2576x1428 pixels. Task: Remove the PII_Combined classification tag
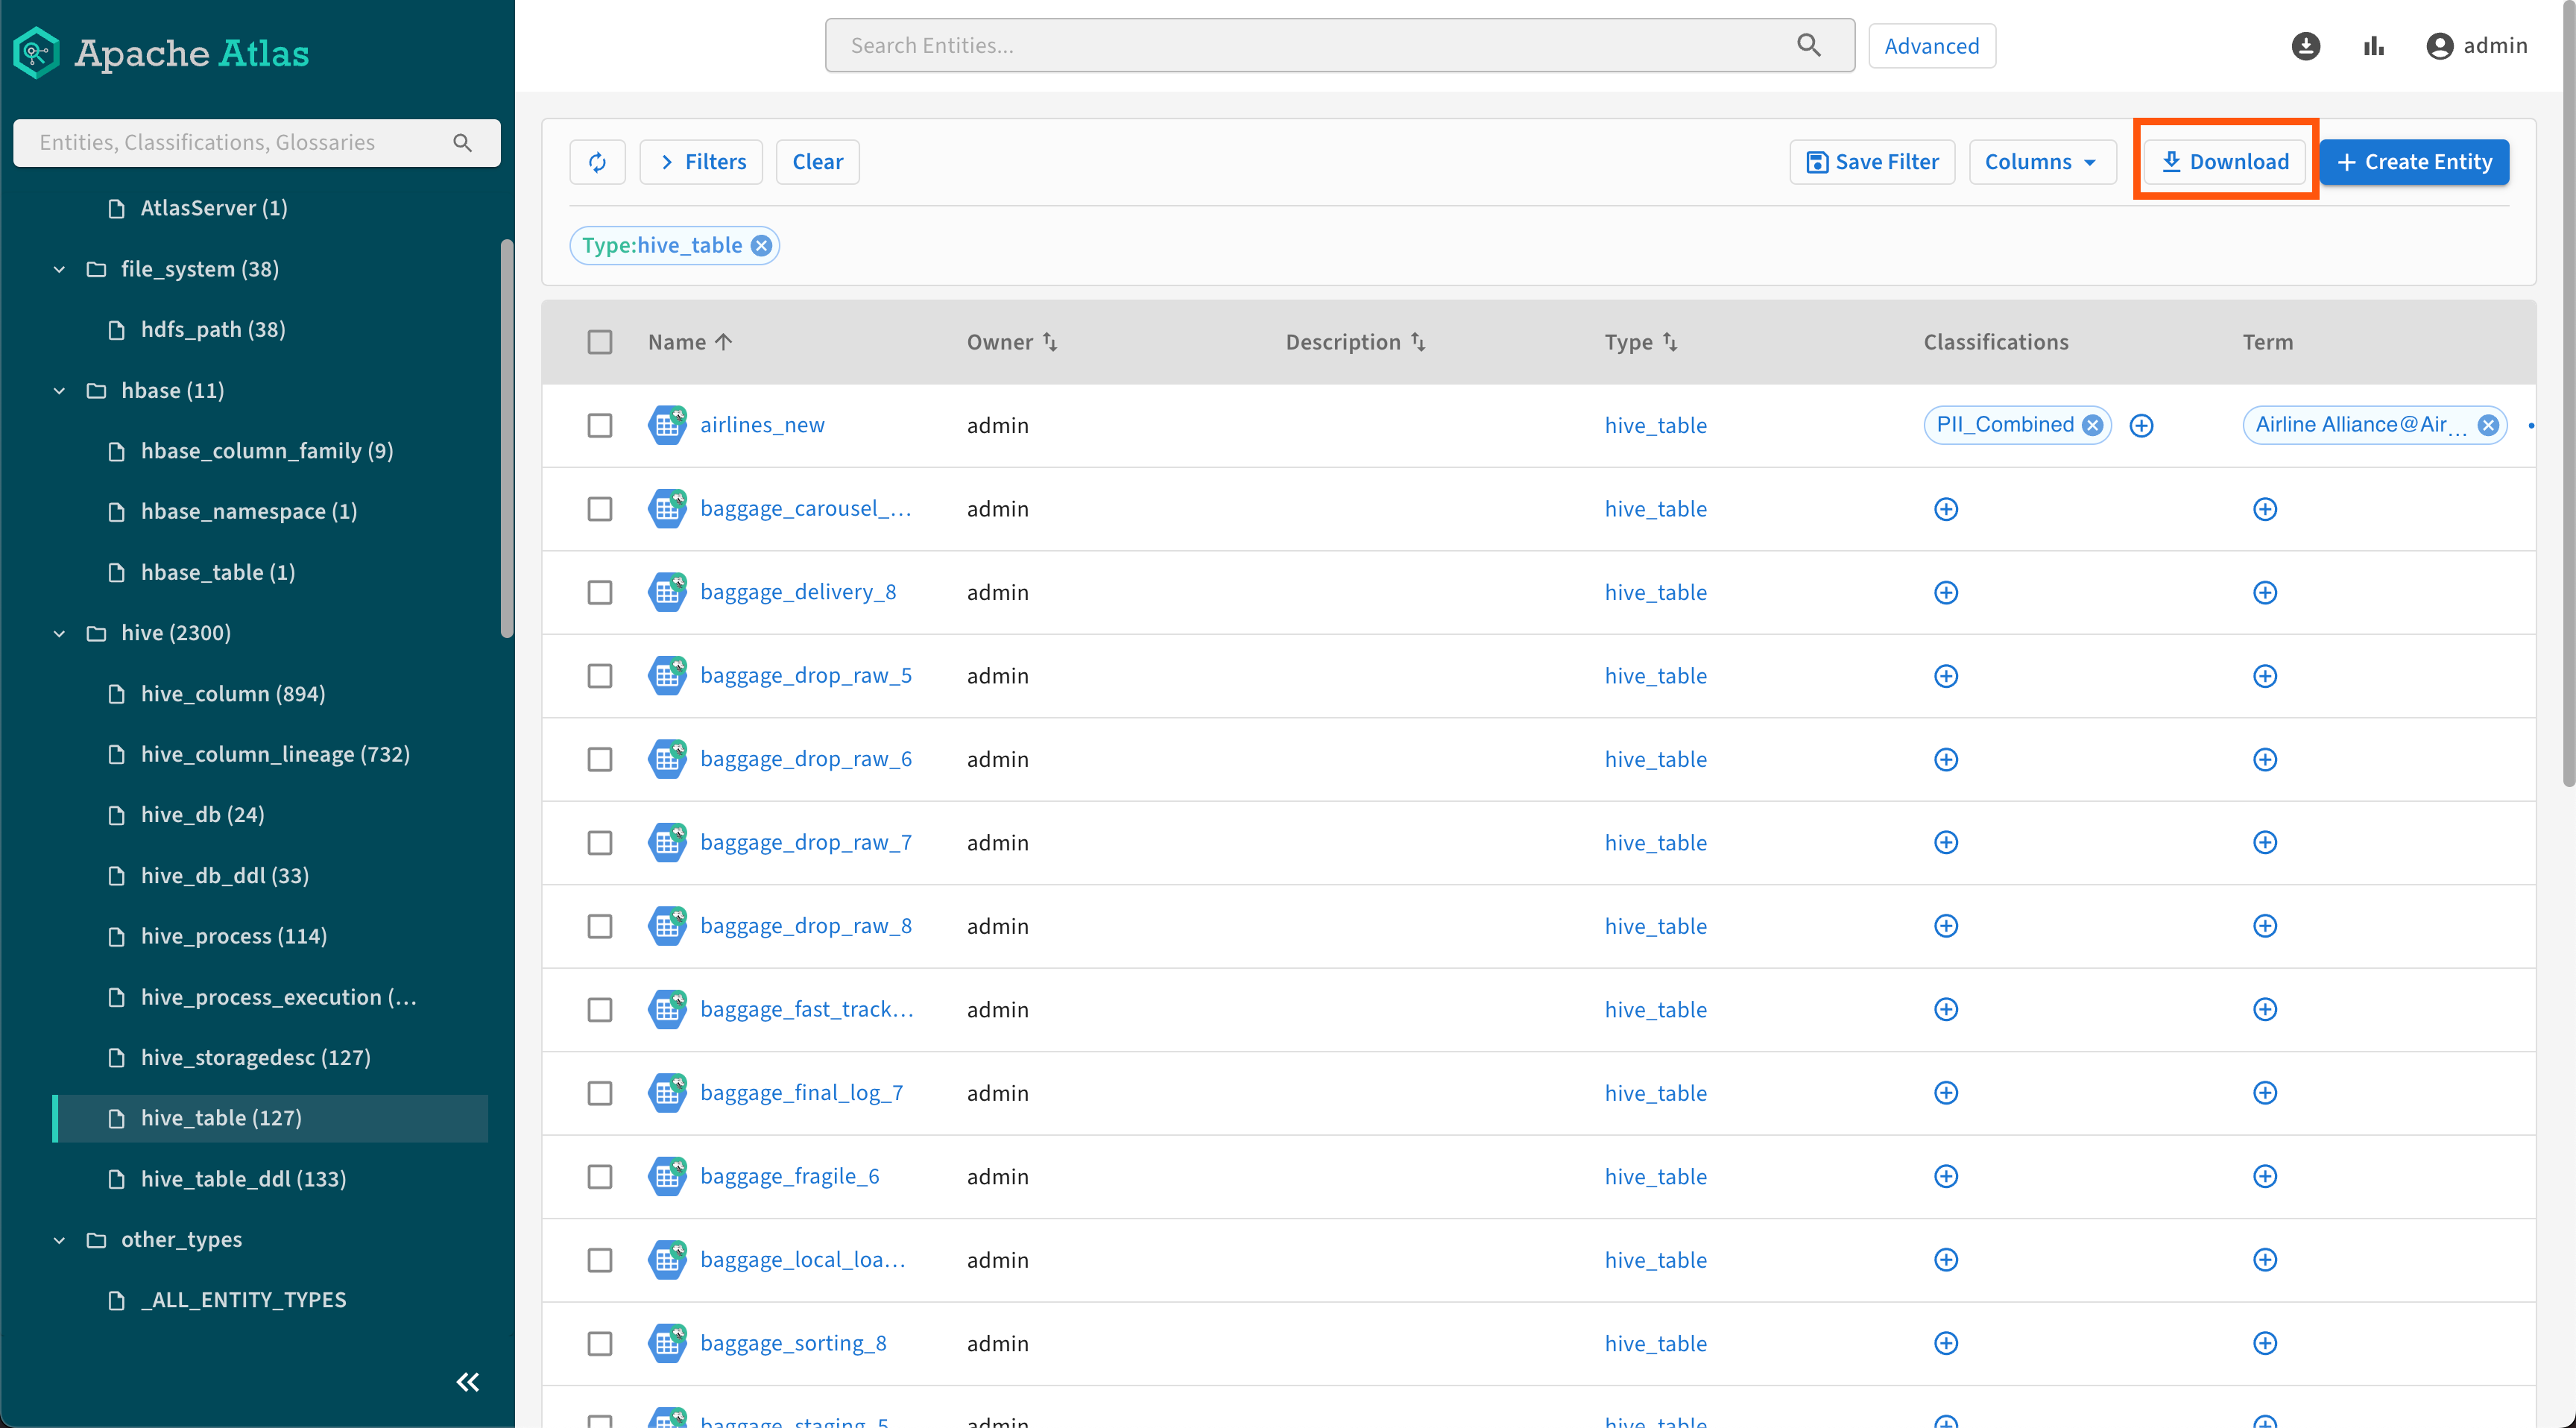[x=2092, y=425]
